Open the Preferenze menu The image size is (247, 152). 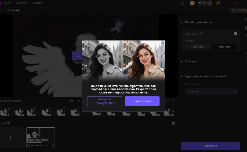click(21, 3)
